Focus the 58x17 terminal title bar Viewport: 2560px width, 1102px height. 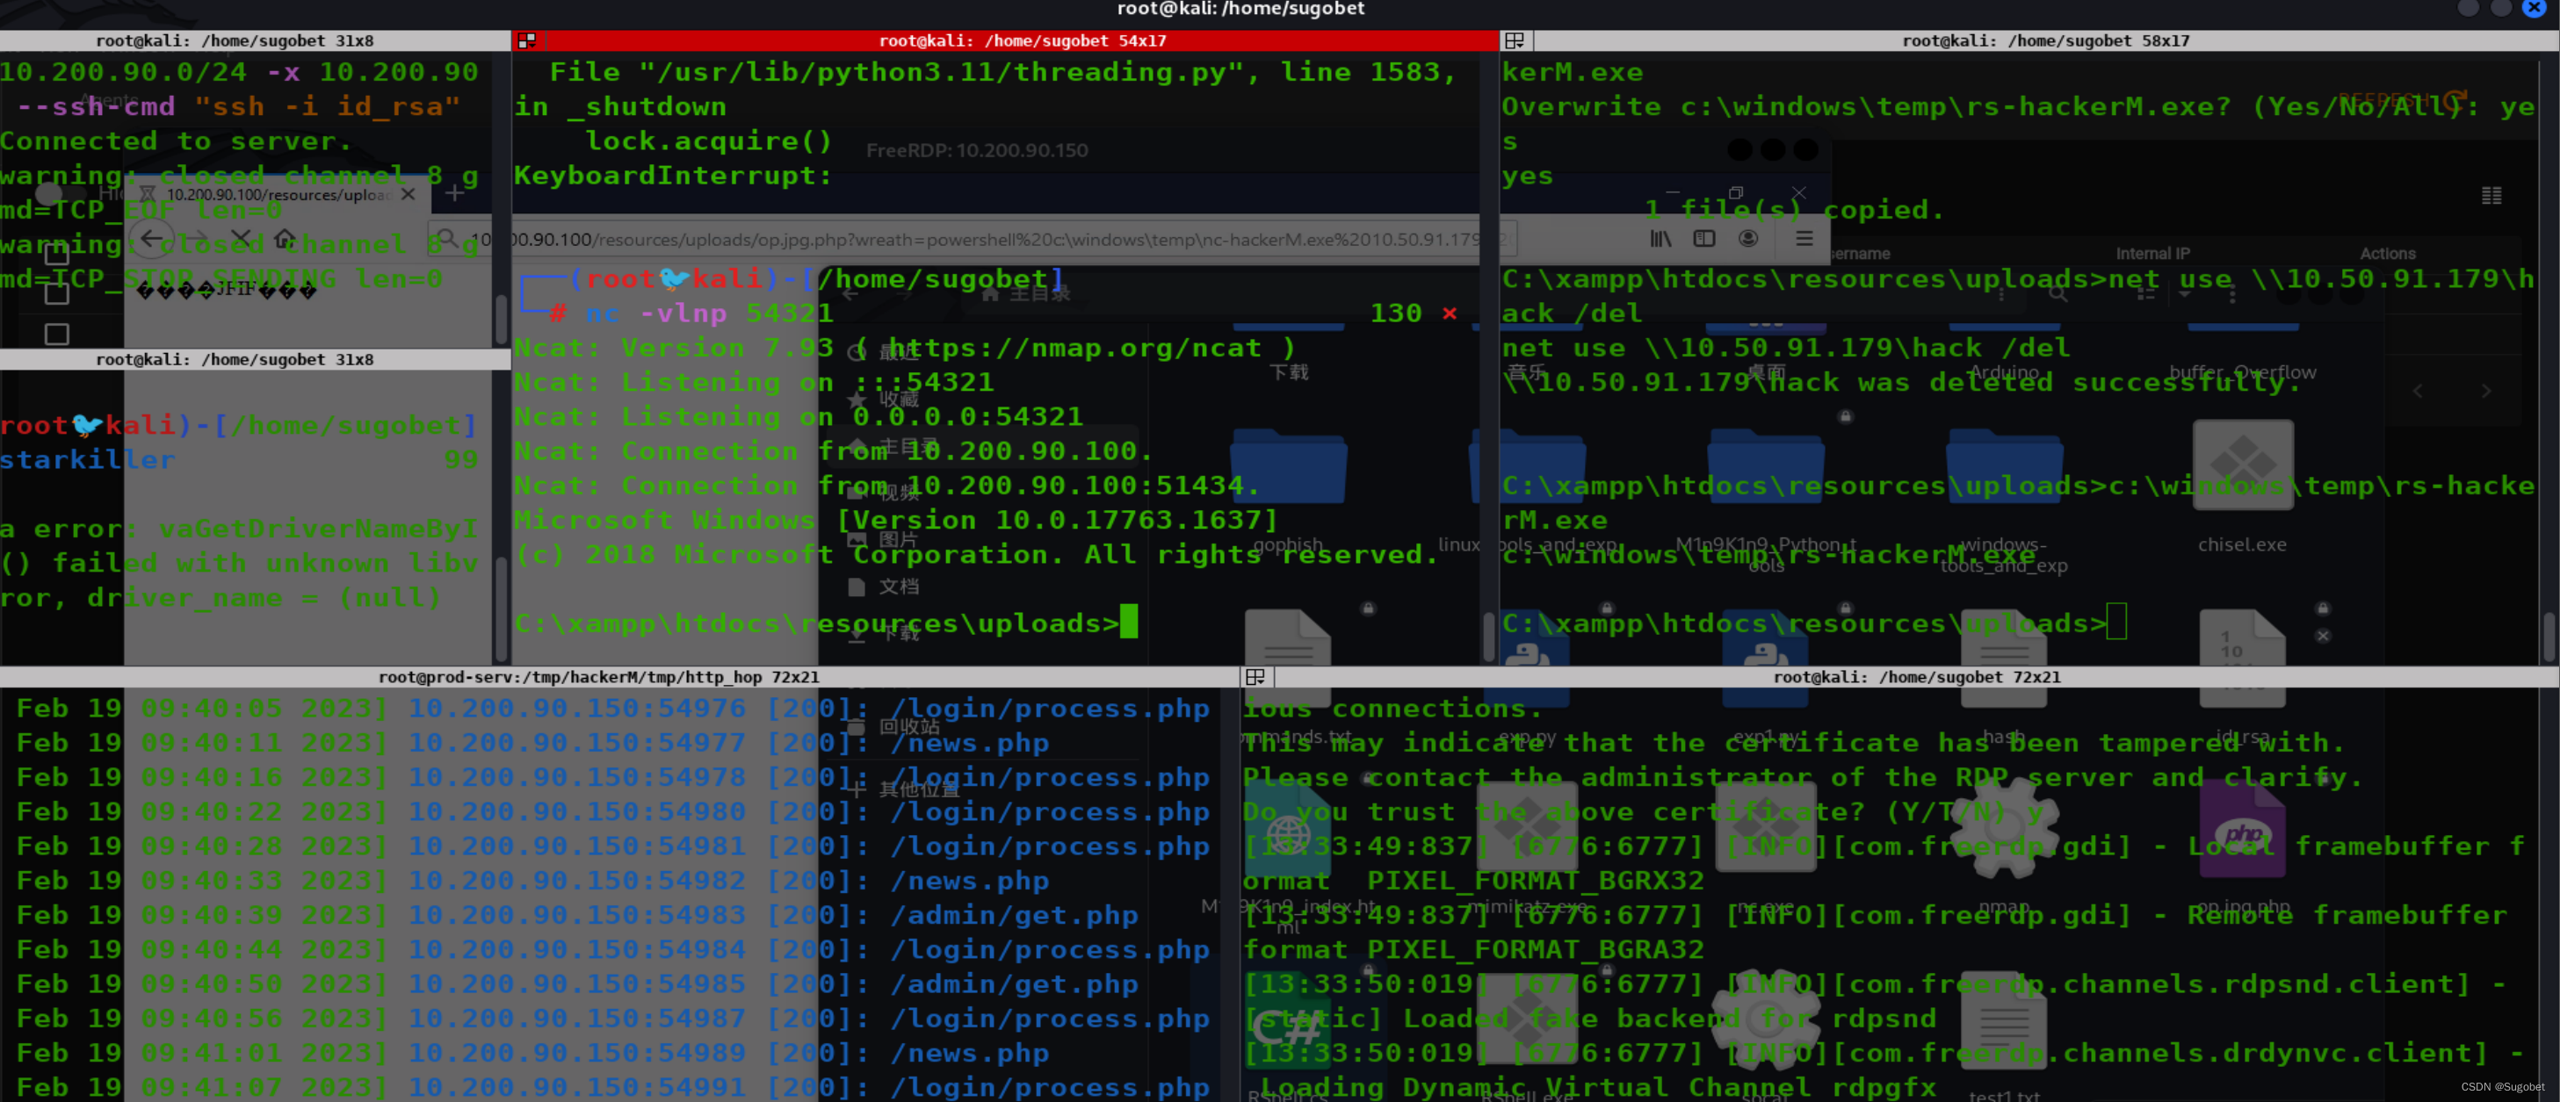click(x=2028, y=40)
